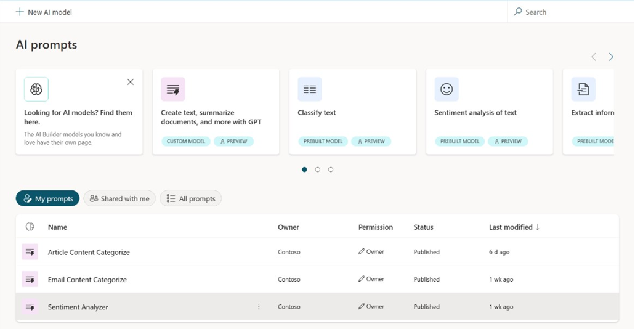Screen dimensions: 635x329
Task: Select second carousel page dot
Action: point(318,169)
